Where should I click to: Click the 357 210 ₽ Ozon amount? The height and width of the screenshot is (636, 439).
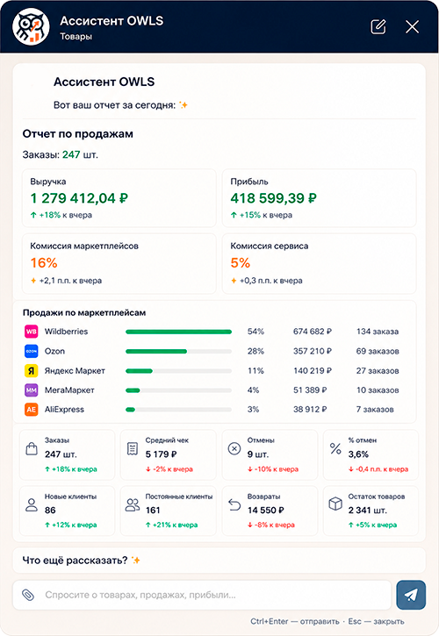coord(313,351)
